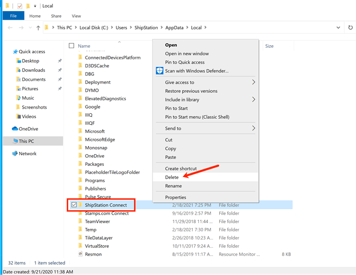Select the Temp folder icon

click(80, 229)
